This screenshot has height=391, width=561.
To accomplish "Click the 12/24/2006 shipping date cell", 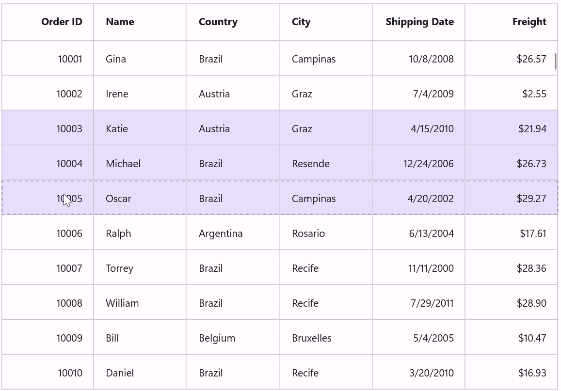I will (418, 163).
